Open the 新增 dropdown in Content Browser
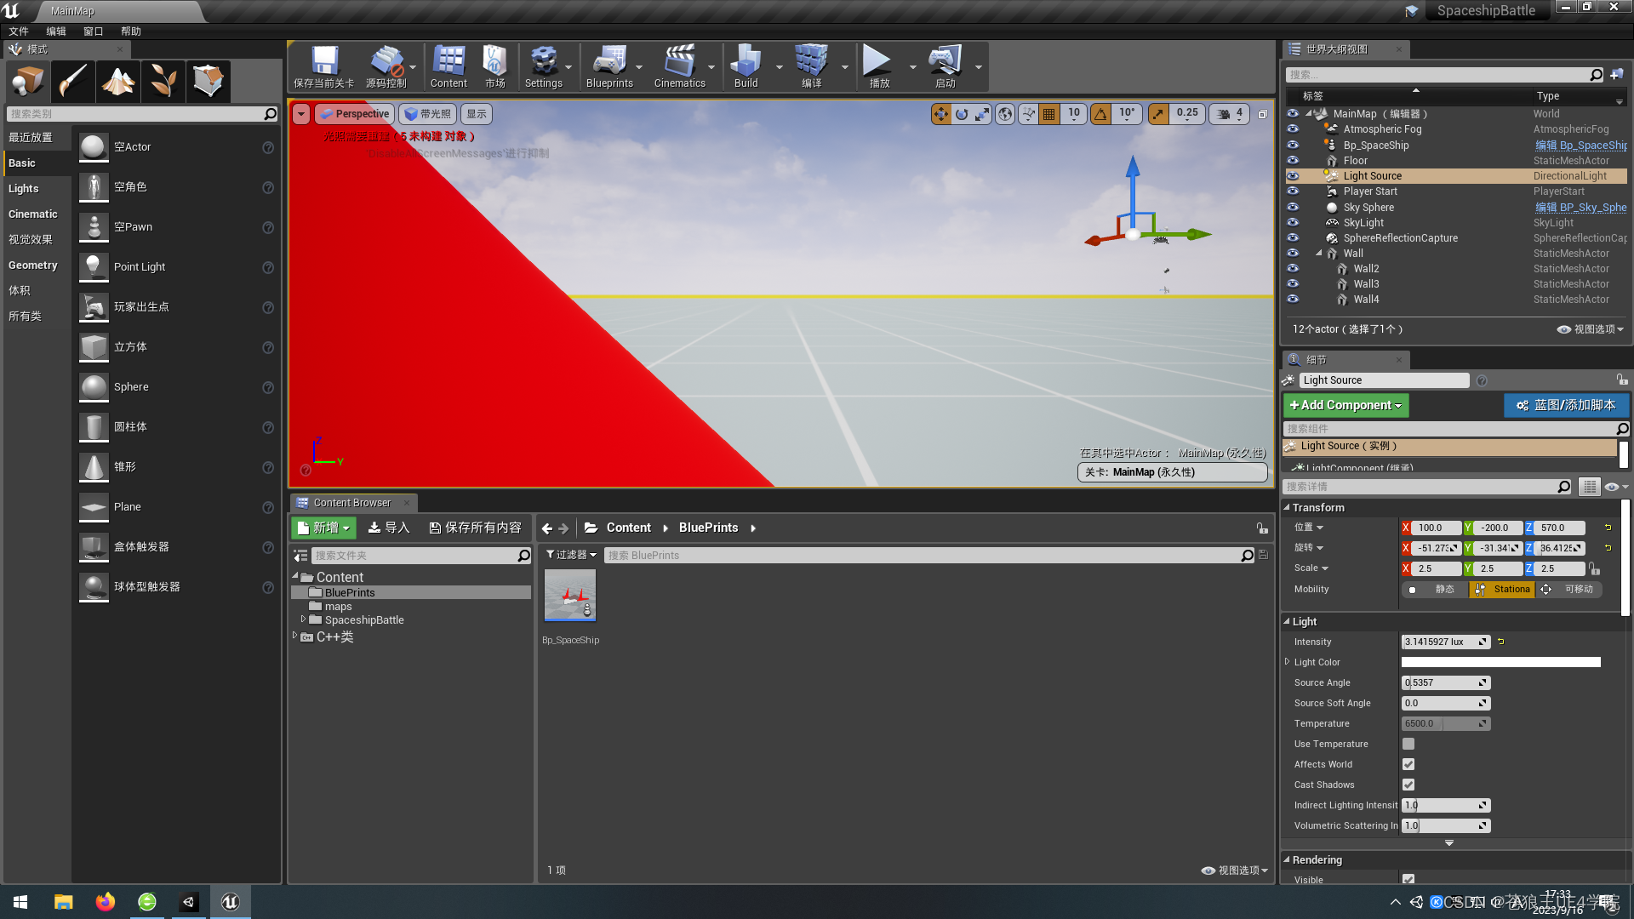 (323, 528)
